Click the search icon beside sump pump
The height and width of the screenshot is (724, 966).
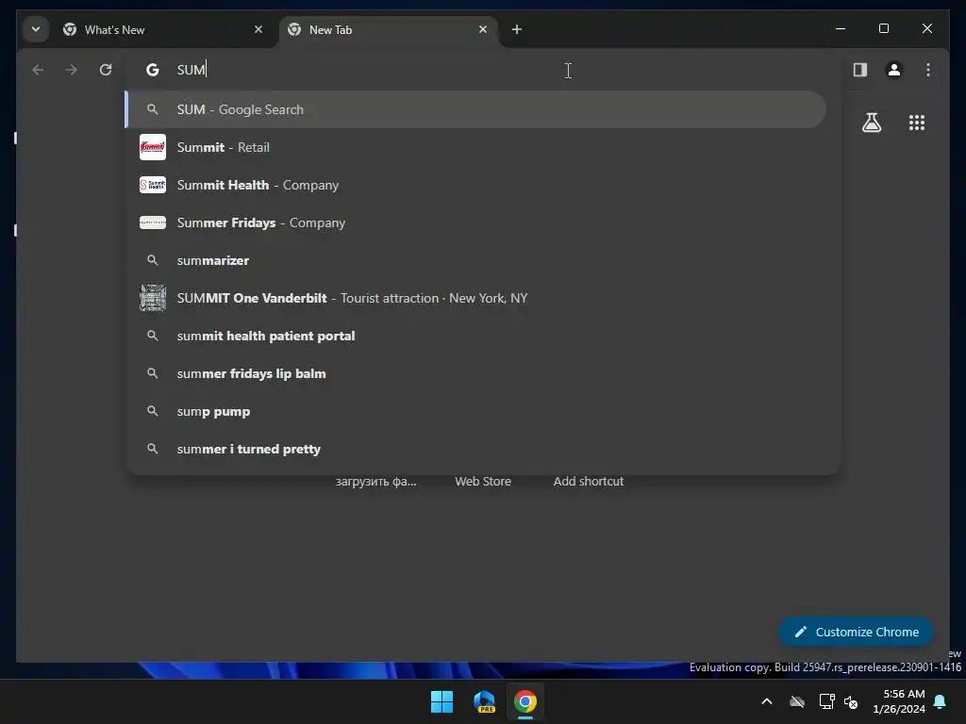[x=152, y=411]
